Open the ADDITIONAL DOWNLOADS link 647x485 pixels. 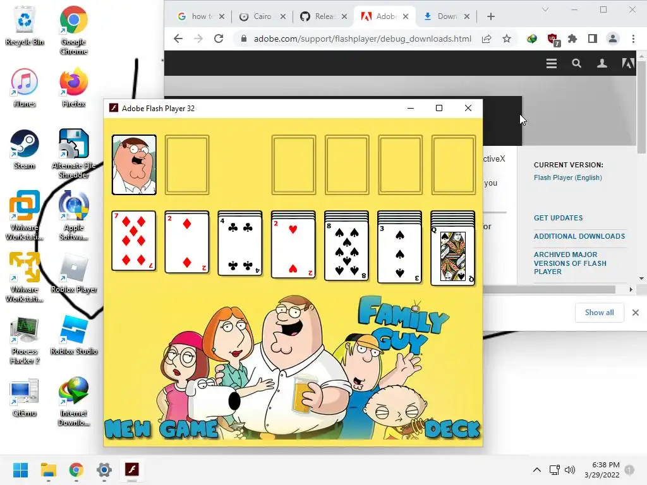[579, 236]
